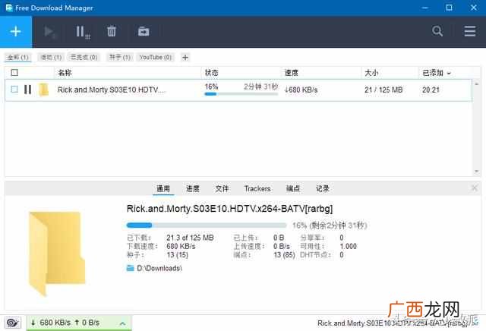Select the Rick.and.Morty.S03E10.HDTV... row name
This screenshot has width=486, height=331.
click(x=112, y=90)
